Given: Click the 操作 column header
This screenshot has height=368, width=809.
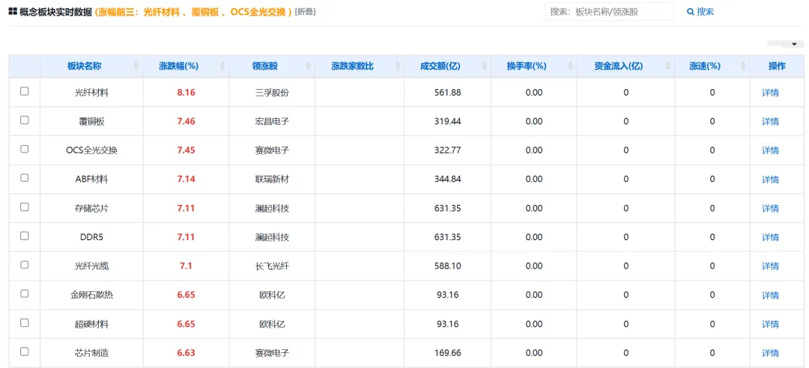Looking at the screenshot, I should tap(777, 66).
